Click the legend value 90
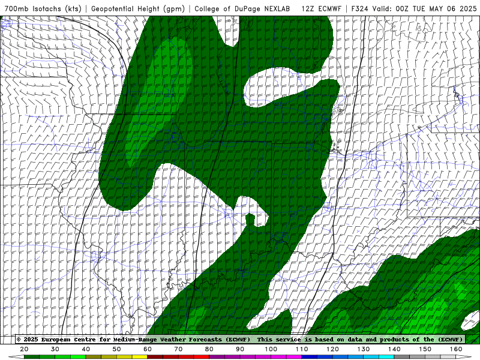This screenshot has height=360, width=480. tap(240, 349)
